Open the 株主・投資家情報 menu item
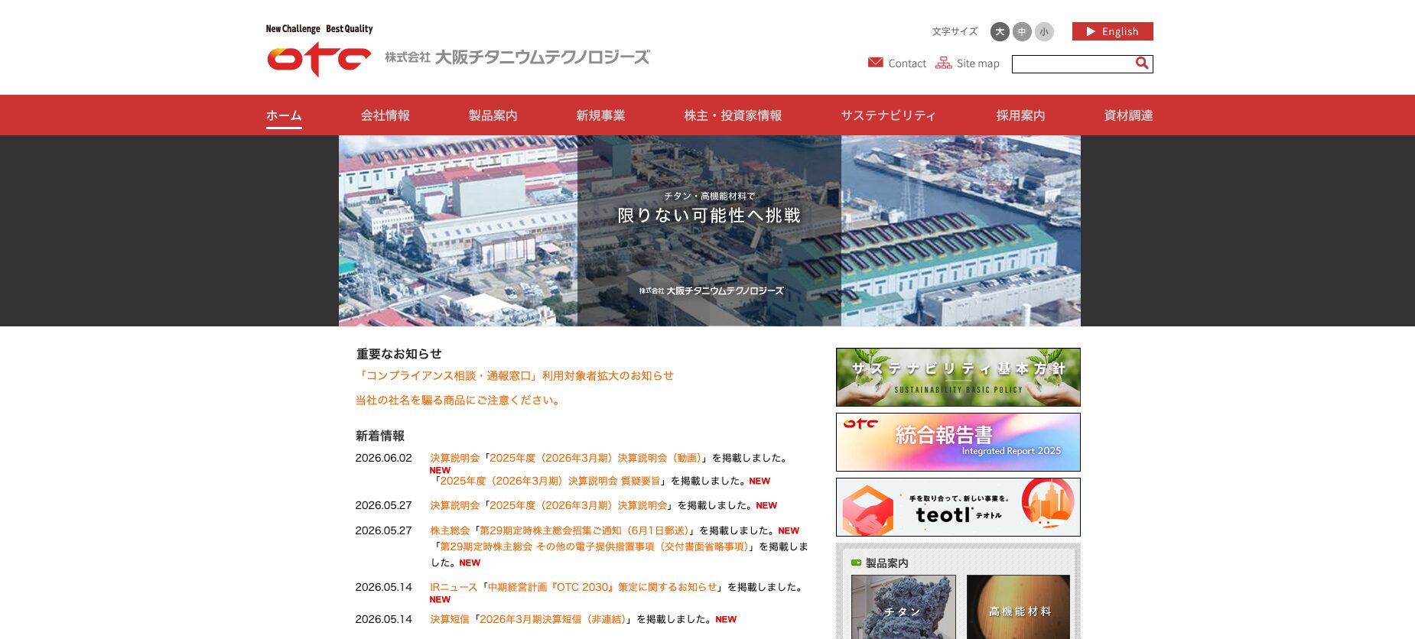The image size is (1415, 639). [733, 115]
